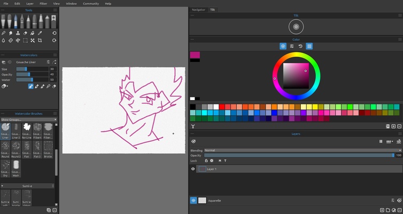Screen dimensions: 403x214
Task: Select the Eraser tool icon
Action: point(25,33)
